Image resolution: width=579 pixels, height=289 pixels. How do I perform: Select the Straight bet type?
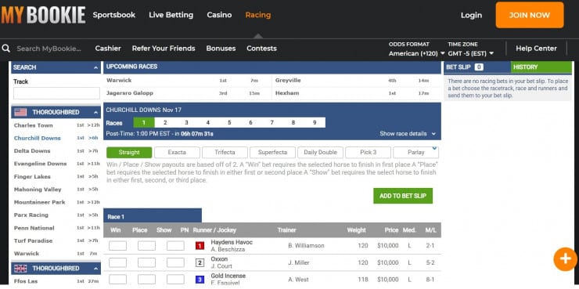[129, 152]
